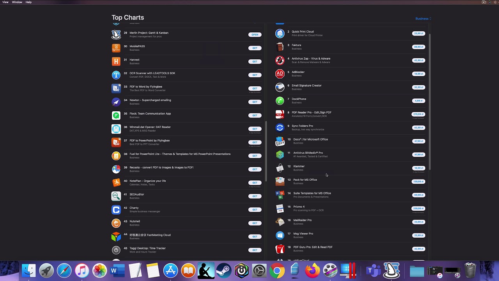Open the NotePlan app icon
Viewport: 499px width, 281px height.
click(116, 183)
